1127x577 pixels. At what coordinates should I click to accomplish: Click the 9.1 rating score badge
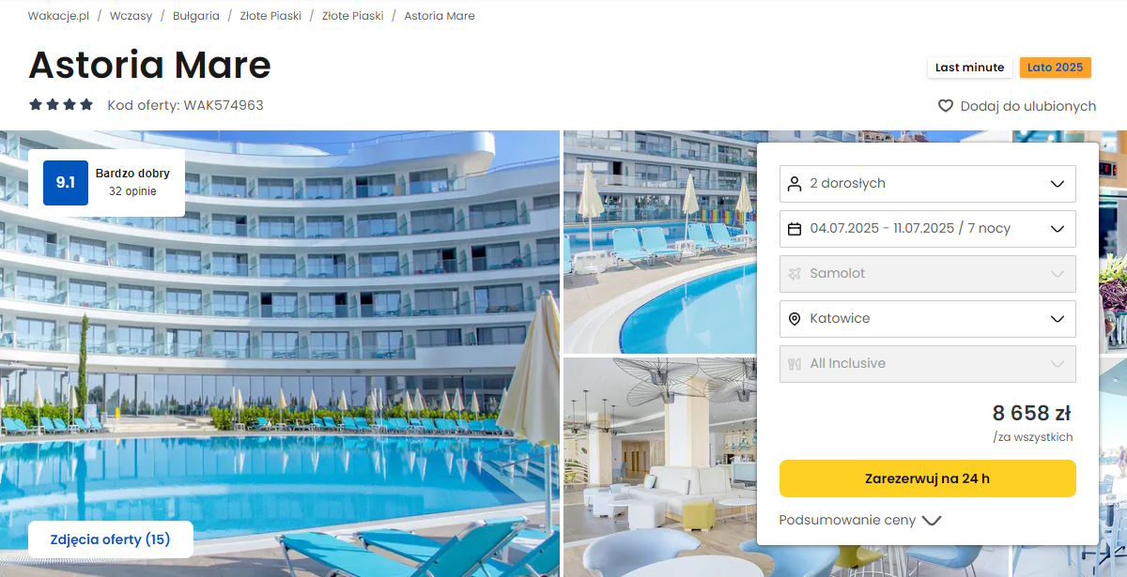66,183
